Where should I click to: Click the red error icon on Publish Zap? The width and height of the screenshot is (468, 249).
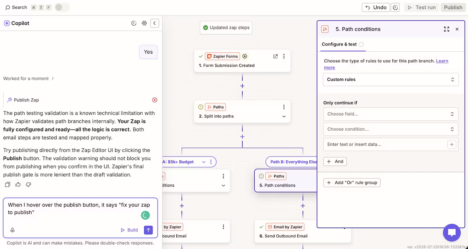154,100
